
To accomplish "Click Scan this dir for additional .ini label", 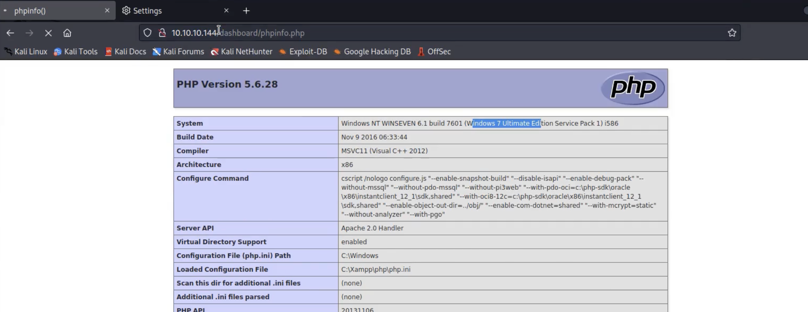I will 238,283.
